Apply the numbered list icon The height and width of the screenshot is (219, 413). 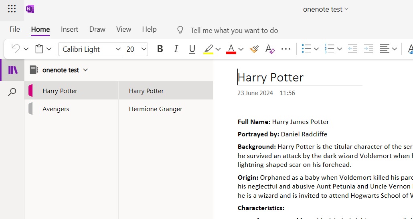click(329, 49)
